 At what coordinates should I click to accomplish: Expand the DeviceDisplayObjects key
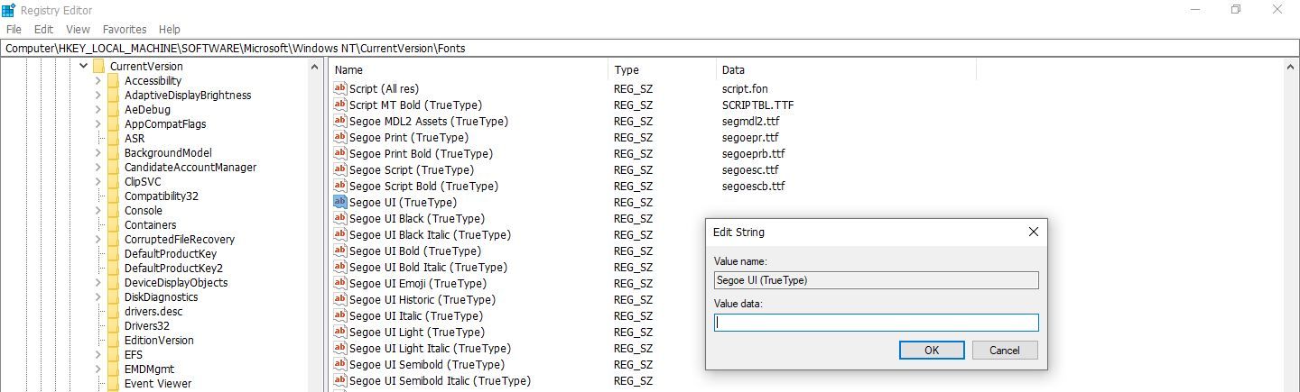pyautogui.click(x=97, y=282)
